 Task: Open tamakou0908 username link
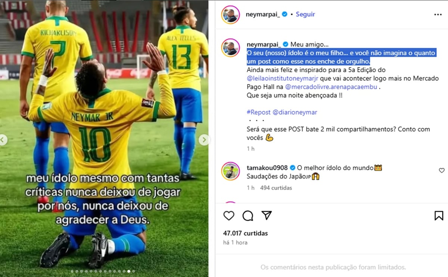coord(267,168)
